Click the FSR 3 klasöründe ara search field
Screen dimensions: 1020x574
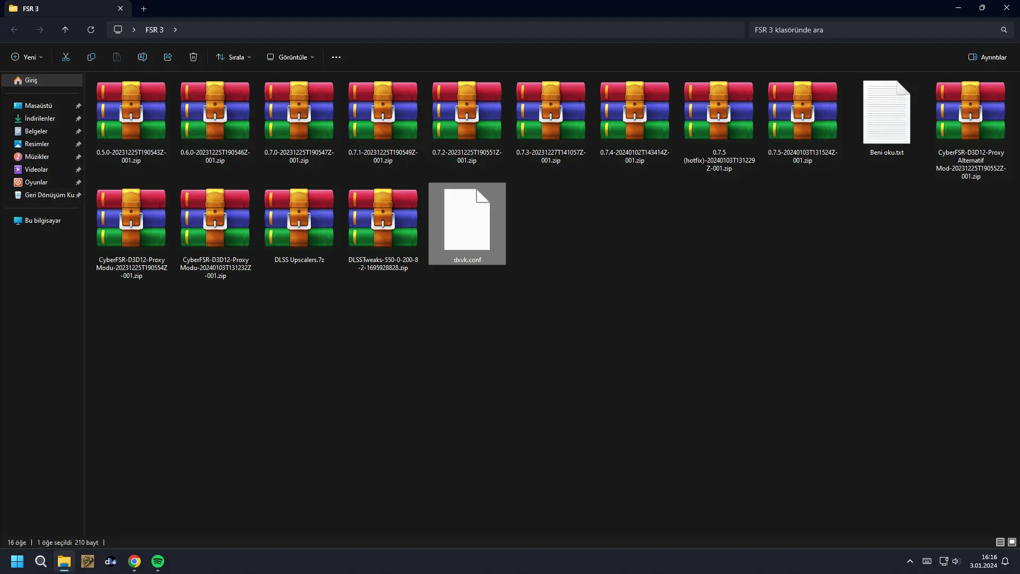[x=881, y=30]
